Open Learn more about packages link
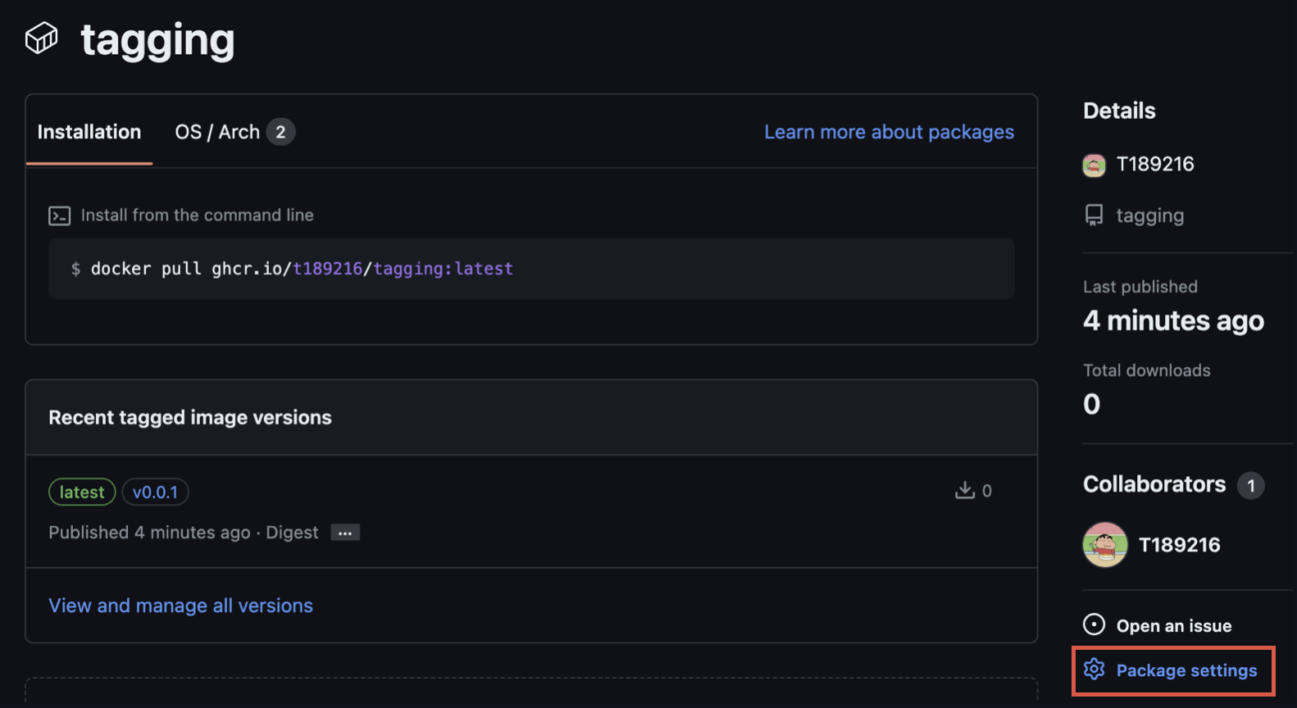The width and height of the screenshot is (1297, 708). 889,132
